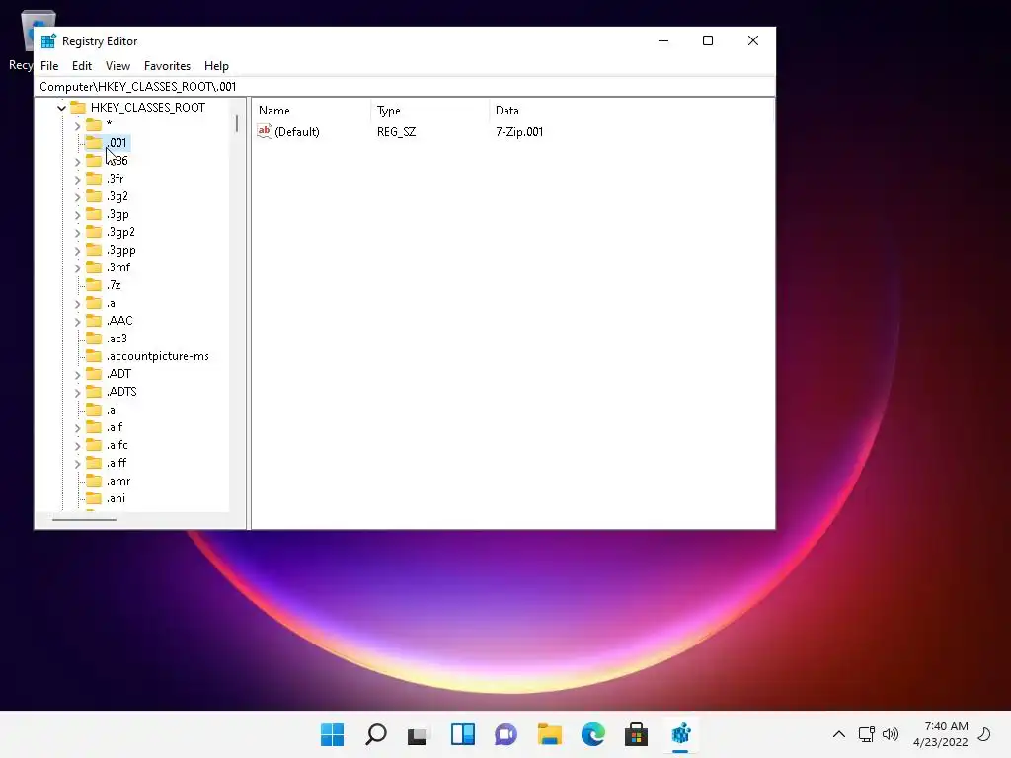1011x758 pixels.
Task: Expand the .a key
Action: 77,304
